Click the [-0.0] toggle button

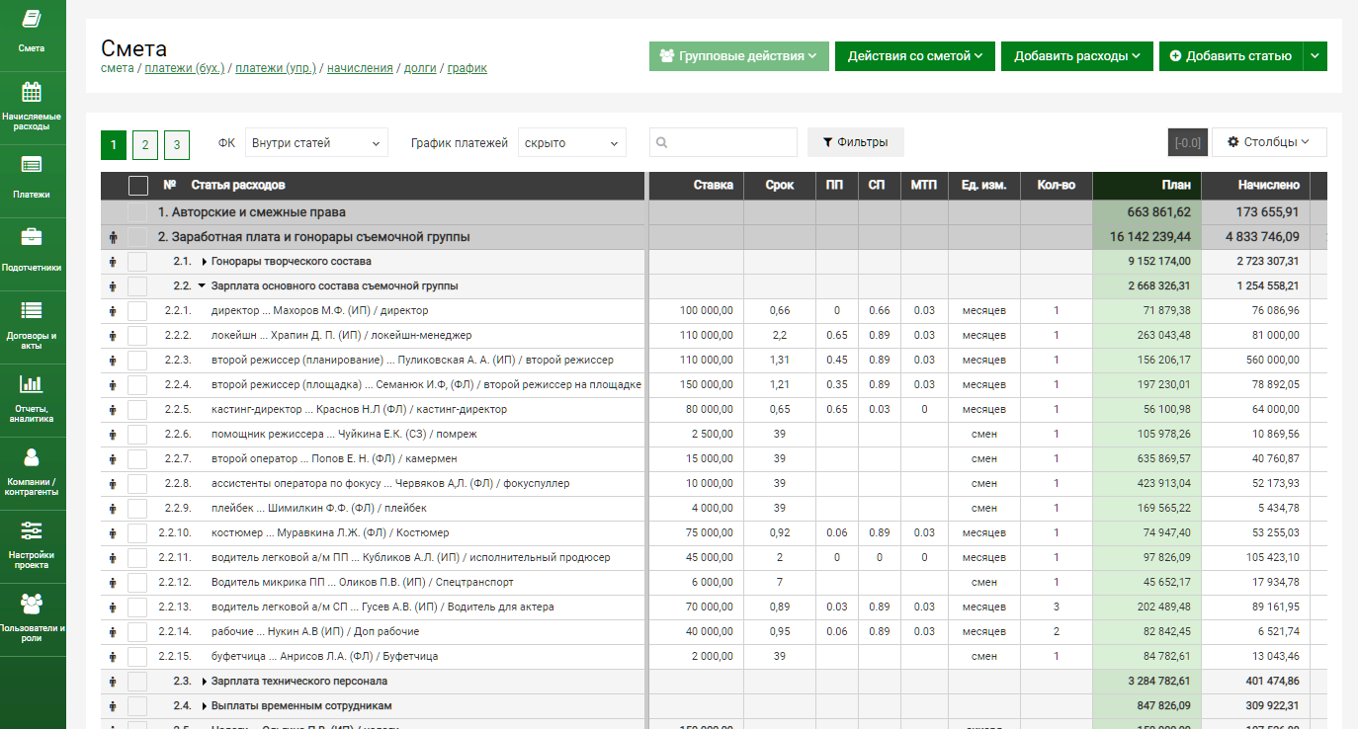[x=1187, y=142]
